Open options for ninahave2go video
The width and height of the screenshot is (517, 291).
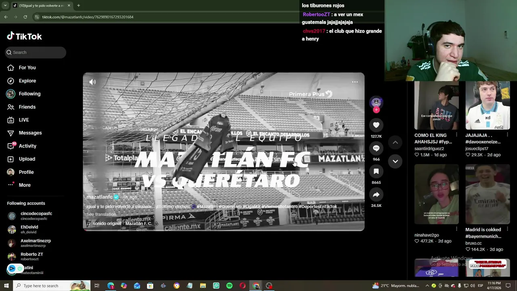tap(456, 229)
